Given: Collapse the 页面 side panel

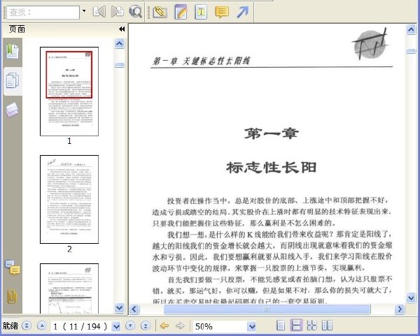Looking at the screenshot, I should (x=122, y=29).
